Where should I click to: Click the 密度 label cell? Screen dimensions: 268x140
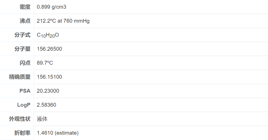[25, 7]
